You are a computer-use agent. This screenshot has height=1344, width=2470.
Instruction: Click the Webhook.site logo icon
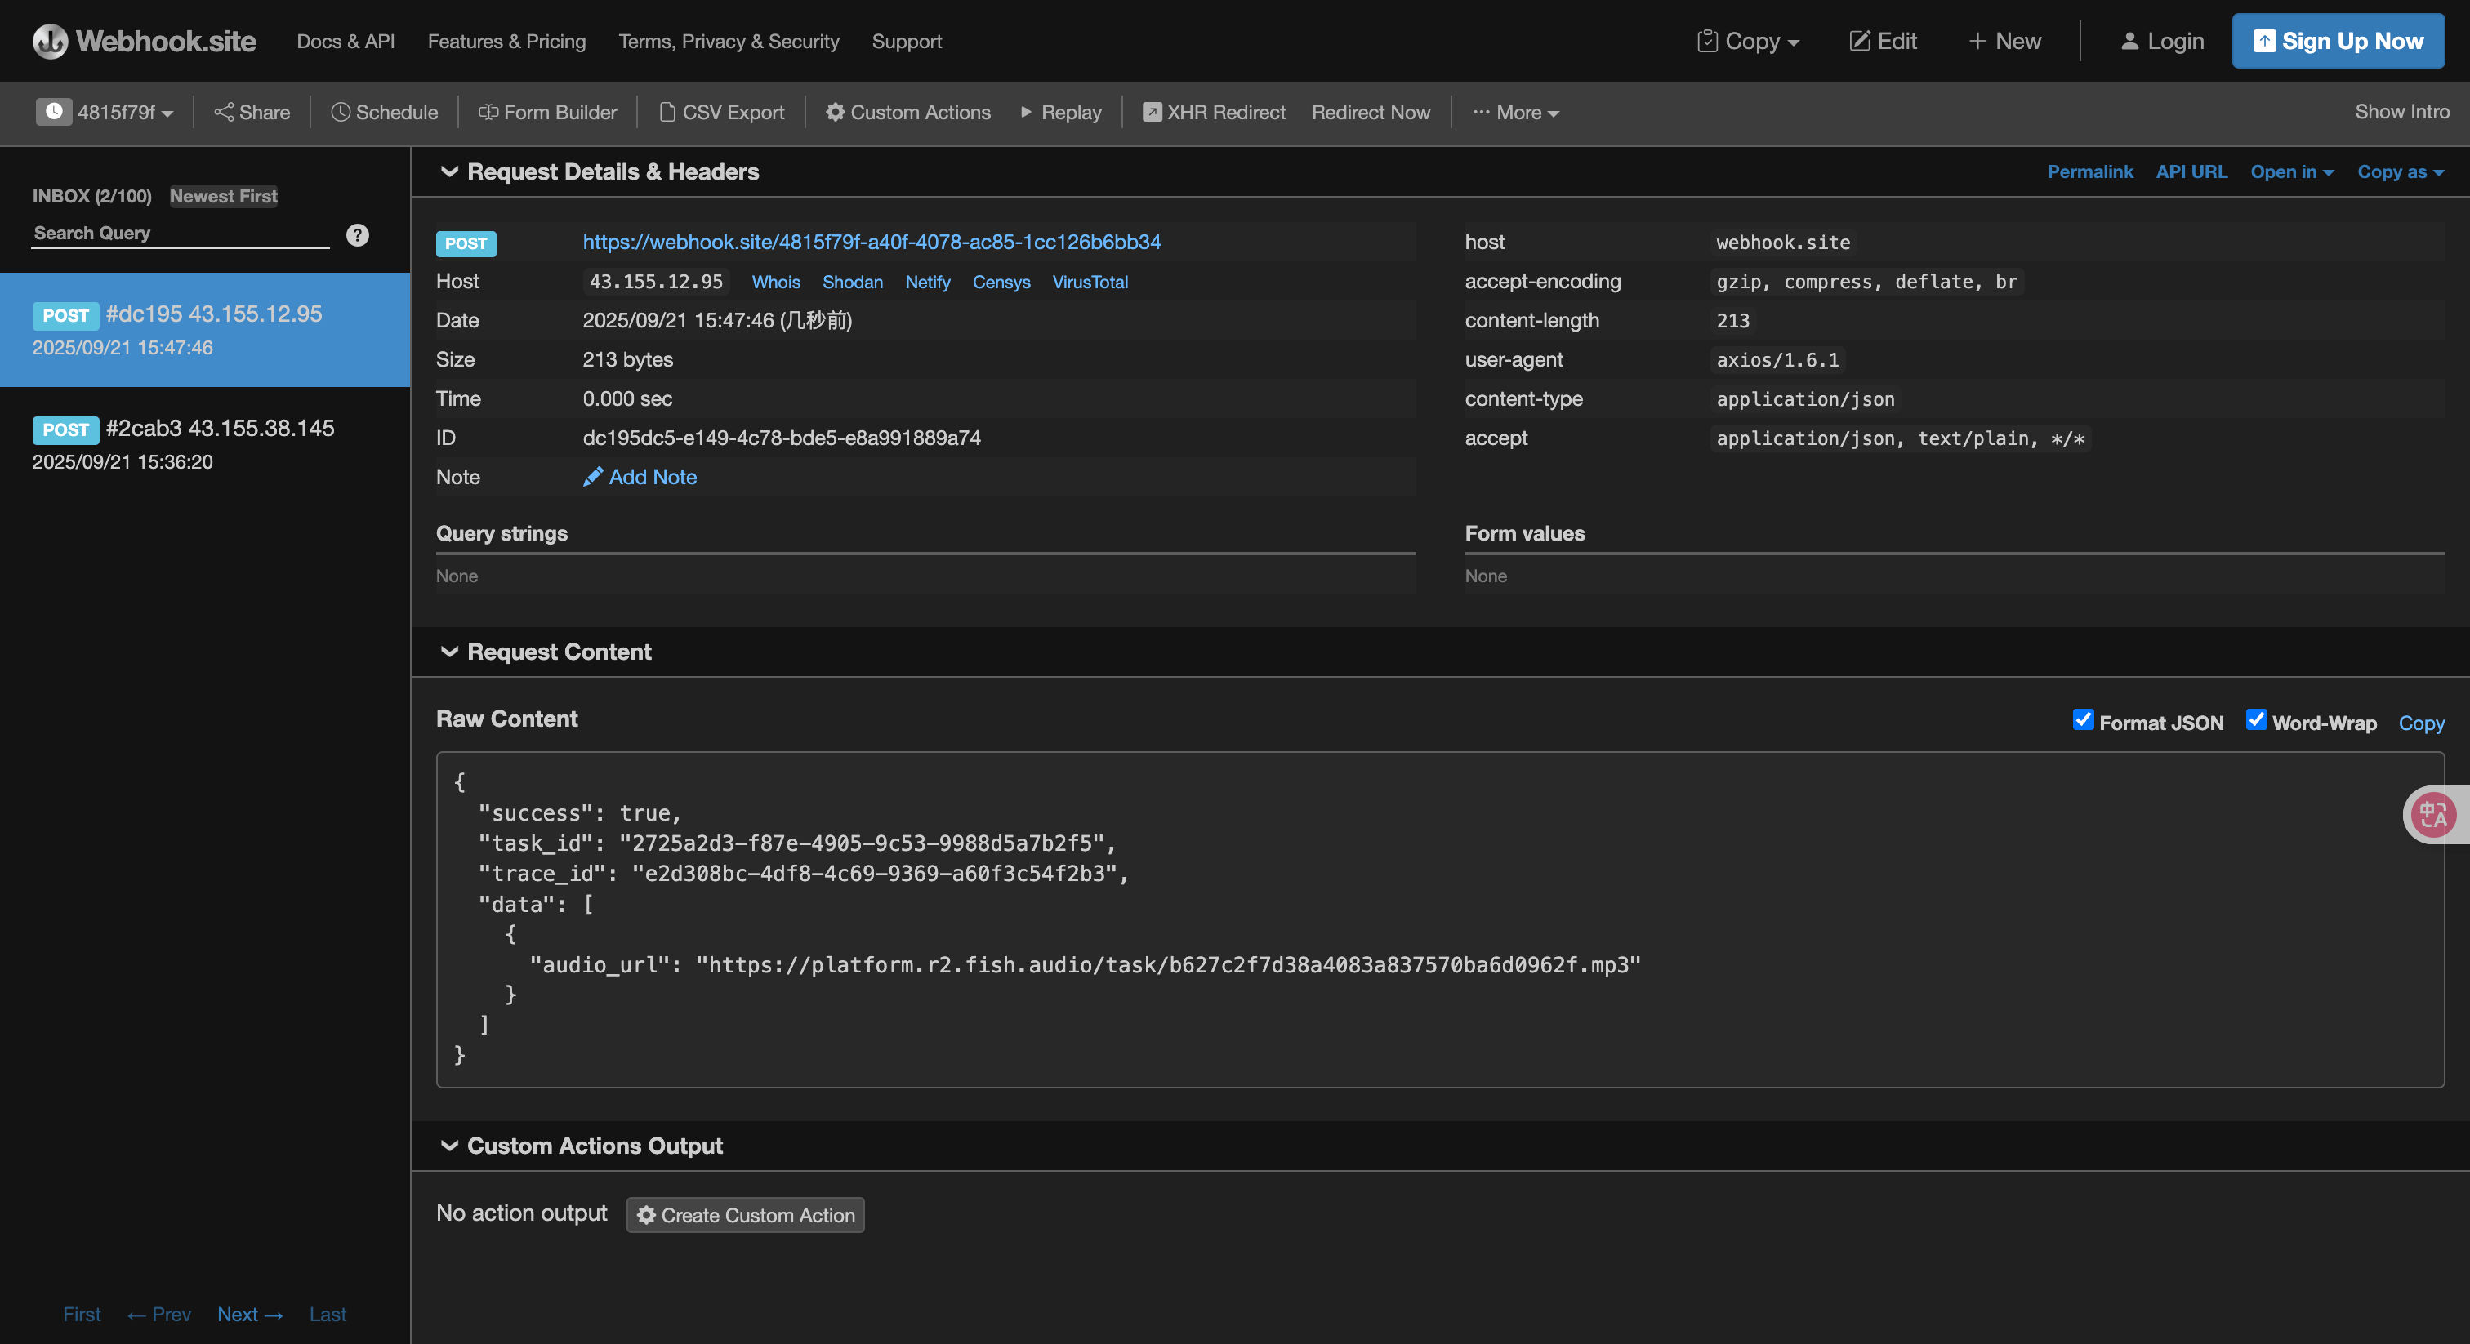pos(50,41)
